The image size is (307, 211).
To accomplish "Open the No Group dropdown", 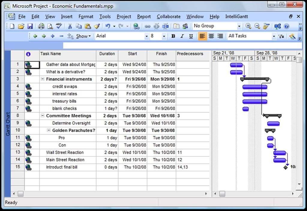I will tap(239, 26).
